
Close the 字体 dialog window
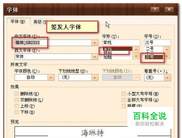(x=169, y=9)
